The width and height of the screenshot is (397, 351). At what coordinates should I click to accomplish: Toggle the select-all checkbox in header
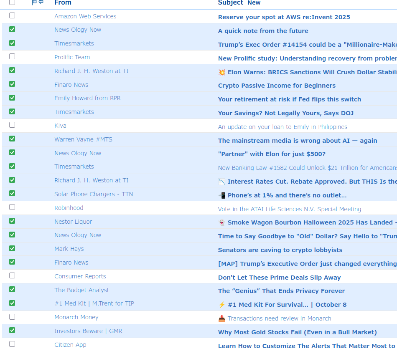[x=12, y=3]
